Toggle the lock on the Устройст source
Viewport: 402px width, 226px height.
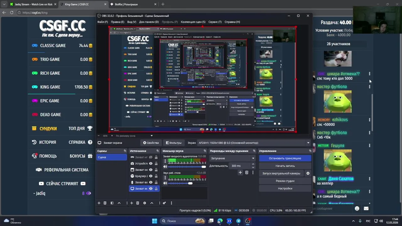(156, 164)
